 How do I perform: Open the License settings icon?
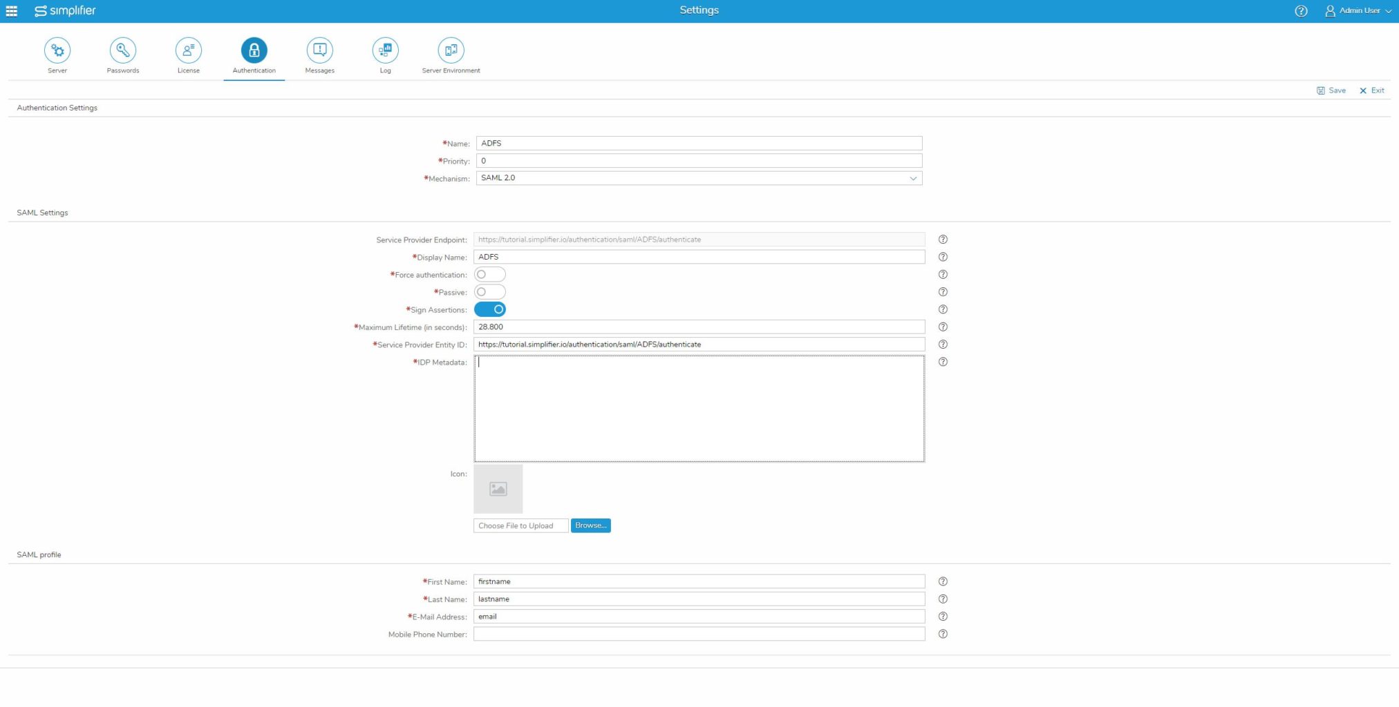tap(188, 50)
